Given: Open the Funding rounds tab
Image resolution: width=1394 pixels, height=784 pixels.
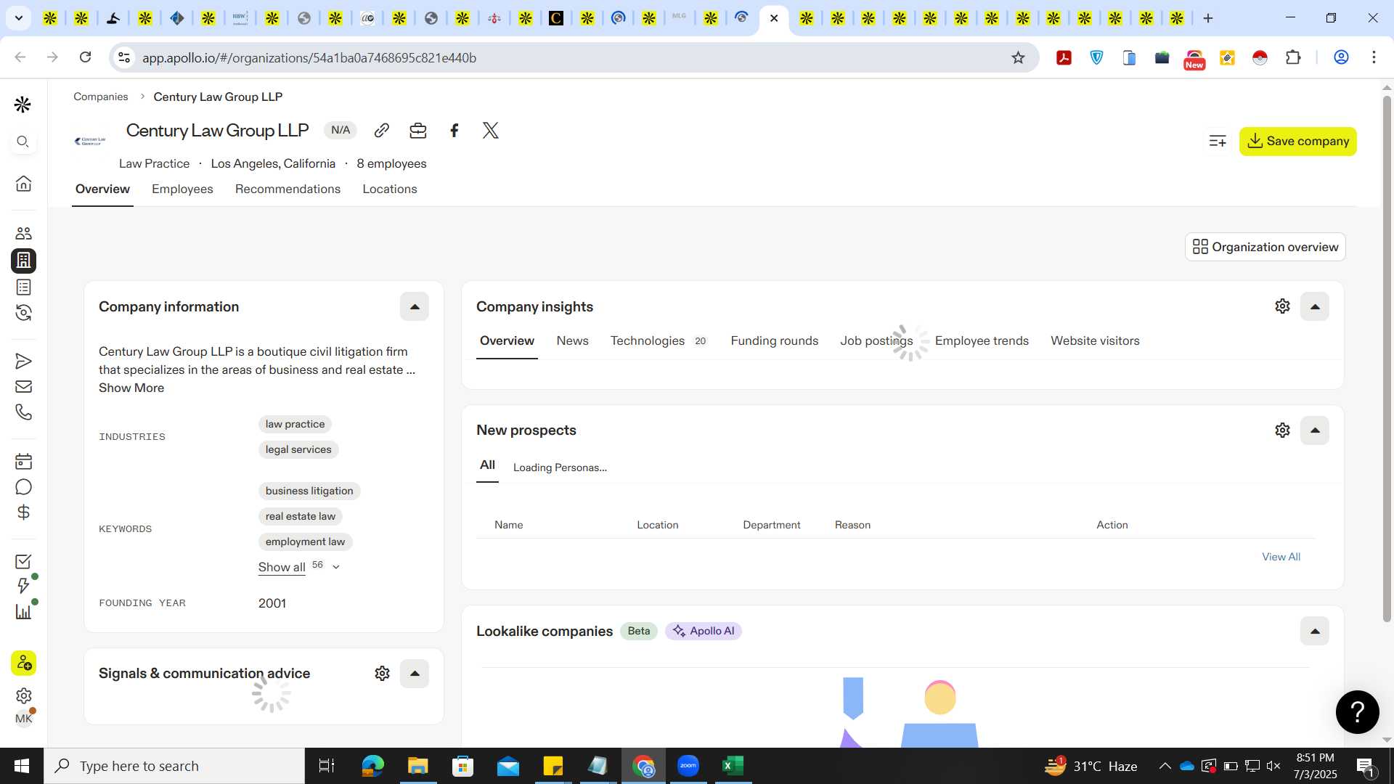Looking at the screenshot, I should pos(775,341).
